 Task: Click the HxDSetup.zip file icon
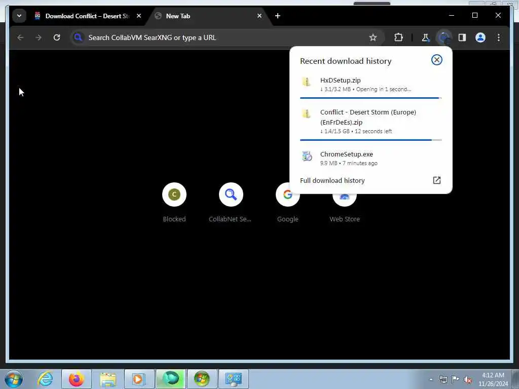307,82
